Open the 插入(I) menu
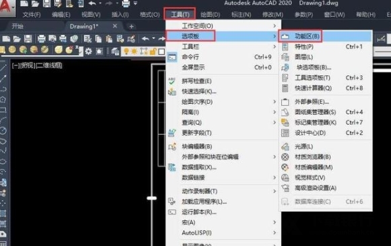This screenshot has width=391, height=246. click(x=120, y=15)
